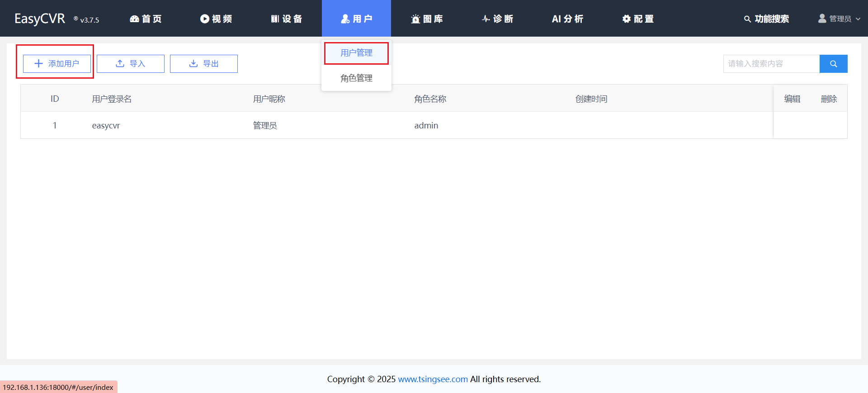Click the dashboard icon beside 首页

tap(134, 19)
